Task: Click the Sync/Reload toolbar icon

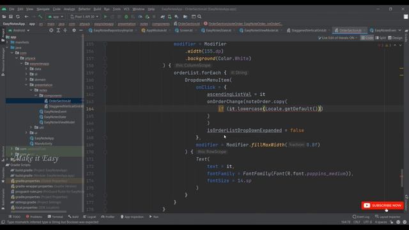Action: 18,17
